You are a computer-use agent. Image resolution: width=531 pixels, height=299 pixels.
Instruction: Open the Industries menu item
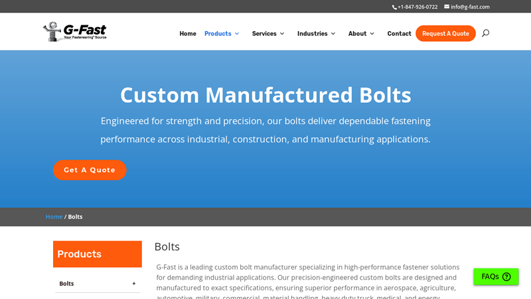[x=312, y=34]
